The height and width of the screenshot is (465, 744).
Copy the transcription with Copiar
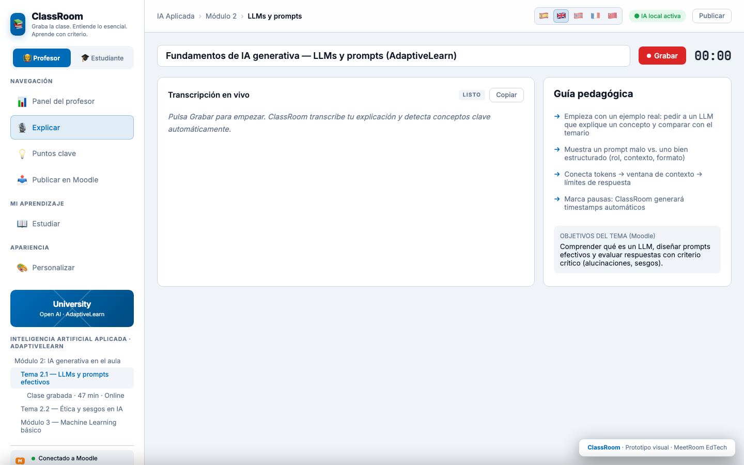(x=506, y=95)
